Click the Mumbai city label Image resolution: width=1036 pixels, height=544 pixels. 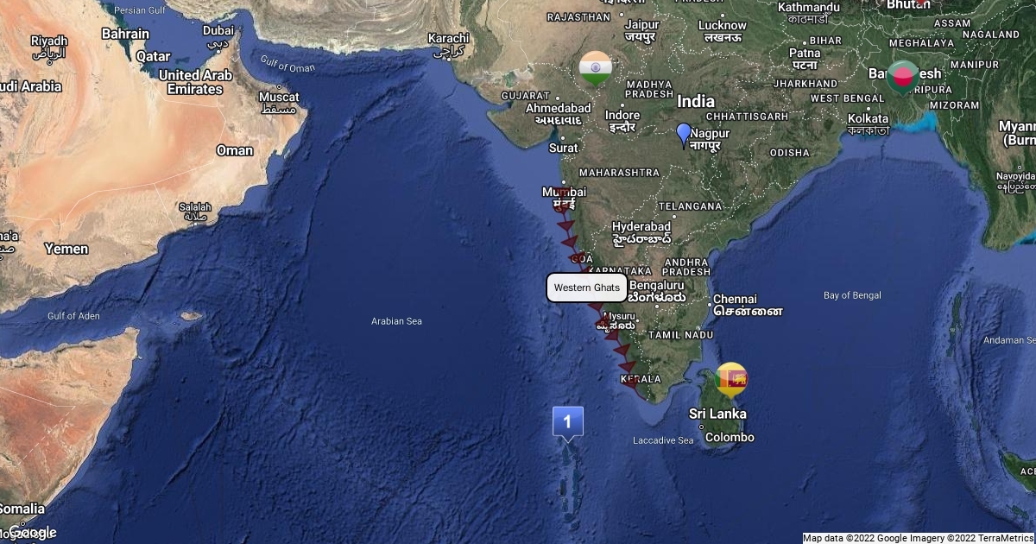(x=564, y=192)
